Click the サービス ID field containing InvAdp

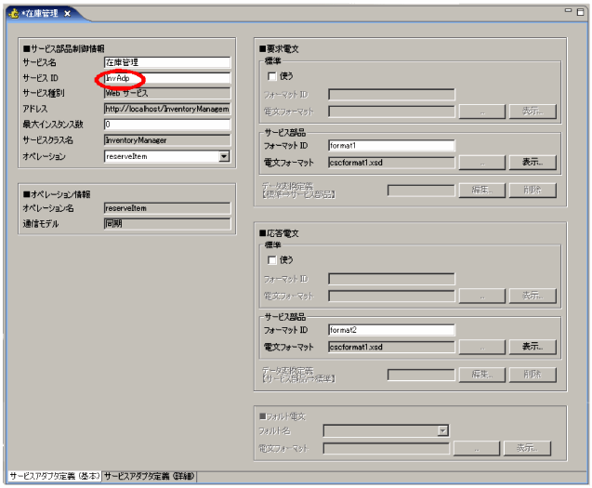click(x=167, y=78)
